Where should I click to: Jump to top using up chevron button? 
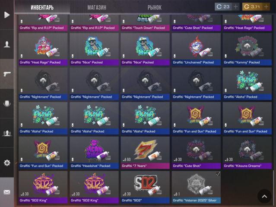tap(264, 196)
